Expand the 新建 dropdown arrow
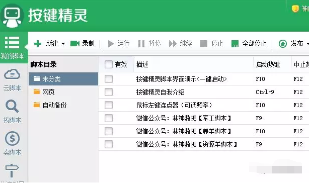The image size is (312, 183). click(x=63, y=44)
